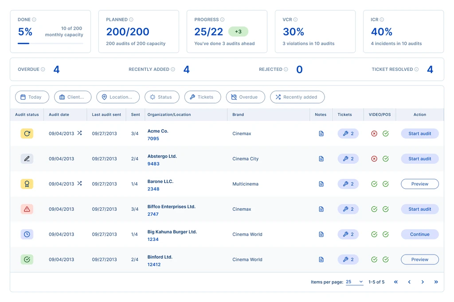
Task: Click the shuffle icon beside Barone LLC. audit date
Action: click(80, 183)
